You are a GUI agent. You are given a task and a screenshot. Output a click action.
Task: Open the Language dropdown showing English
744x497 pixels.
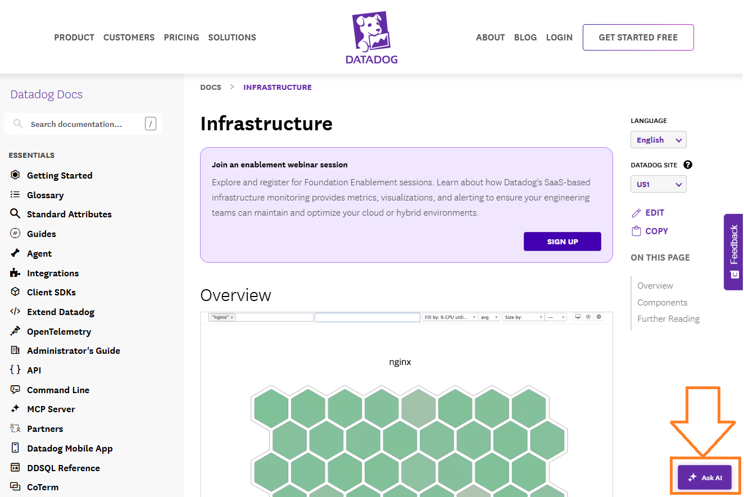659,140
